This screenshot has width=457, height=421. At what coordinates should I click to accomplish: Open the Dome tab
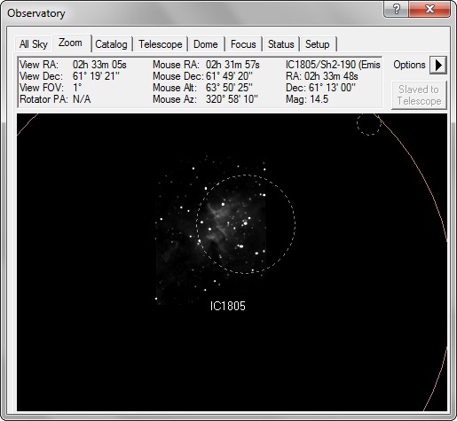[206, 44]
